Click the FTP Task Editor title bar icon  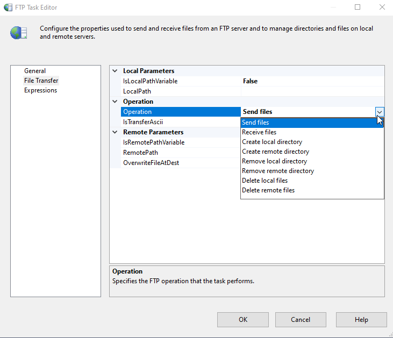click(9, 8)
